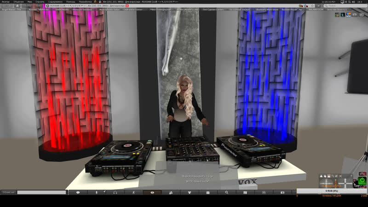Open the Map toolbar button

[245, 192]
